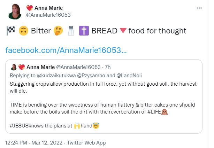Click the purple cross emoji
Screen dimensions: 214x148
pos(84,31)
